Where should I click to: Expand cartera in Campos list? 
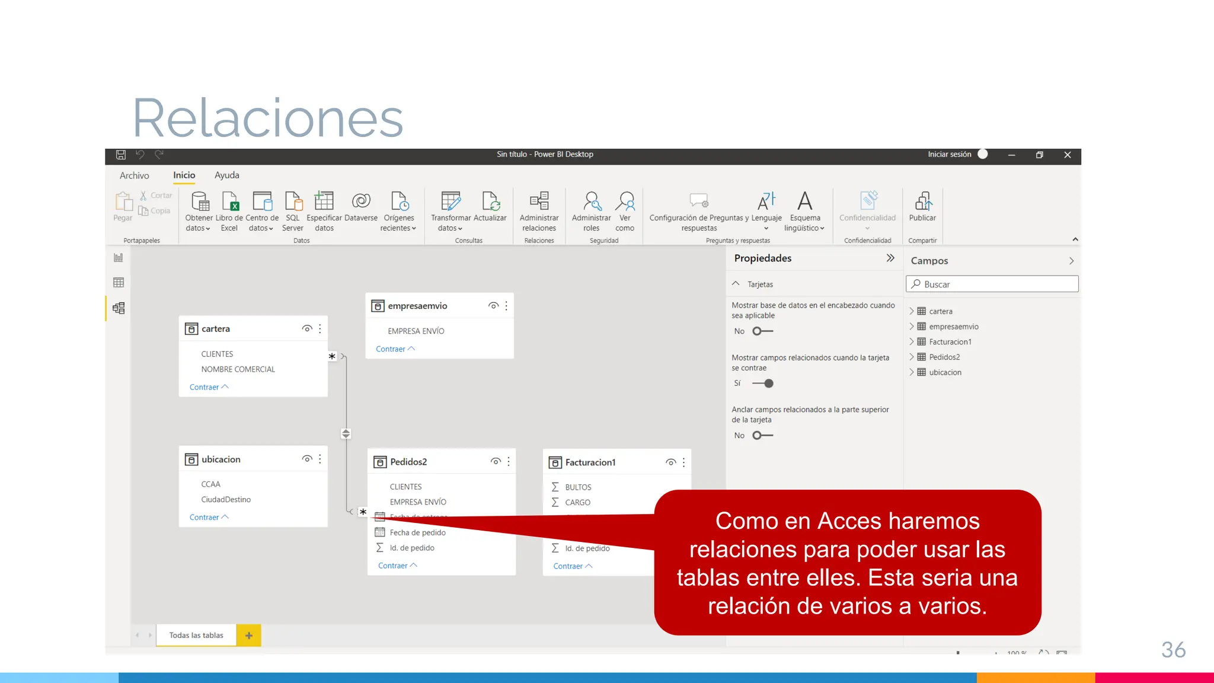[912, 311]
